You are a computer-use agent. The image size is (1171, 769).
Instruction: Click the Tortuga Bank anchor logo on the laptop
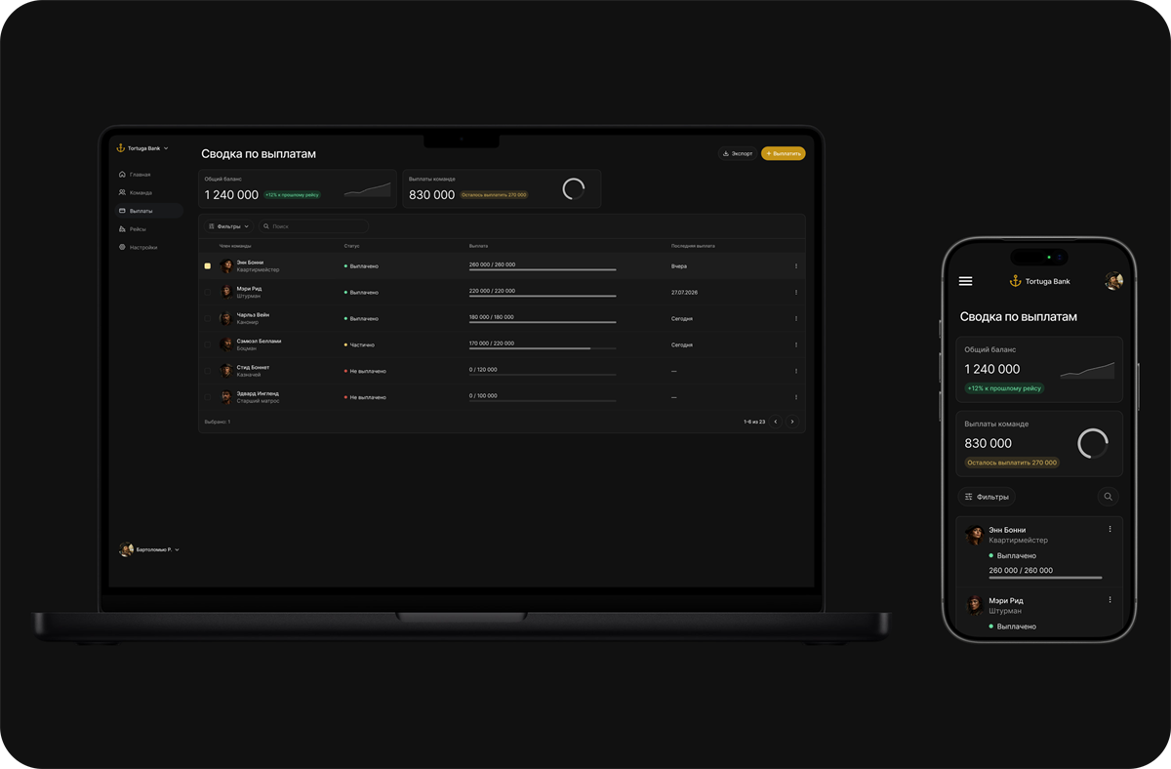click(121, 148)
